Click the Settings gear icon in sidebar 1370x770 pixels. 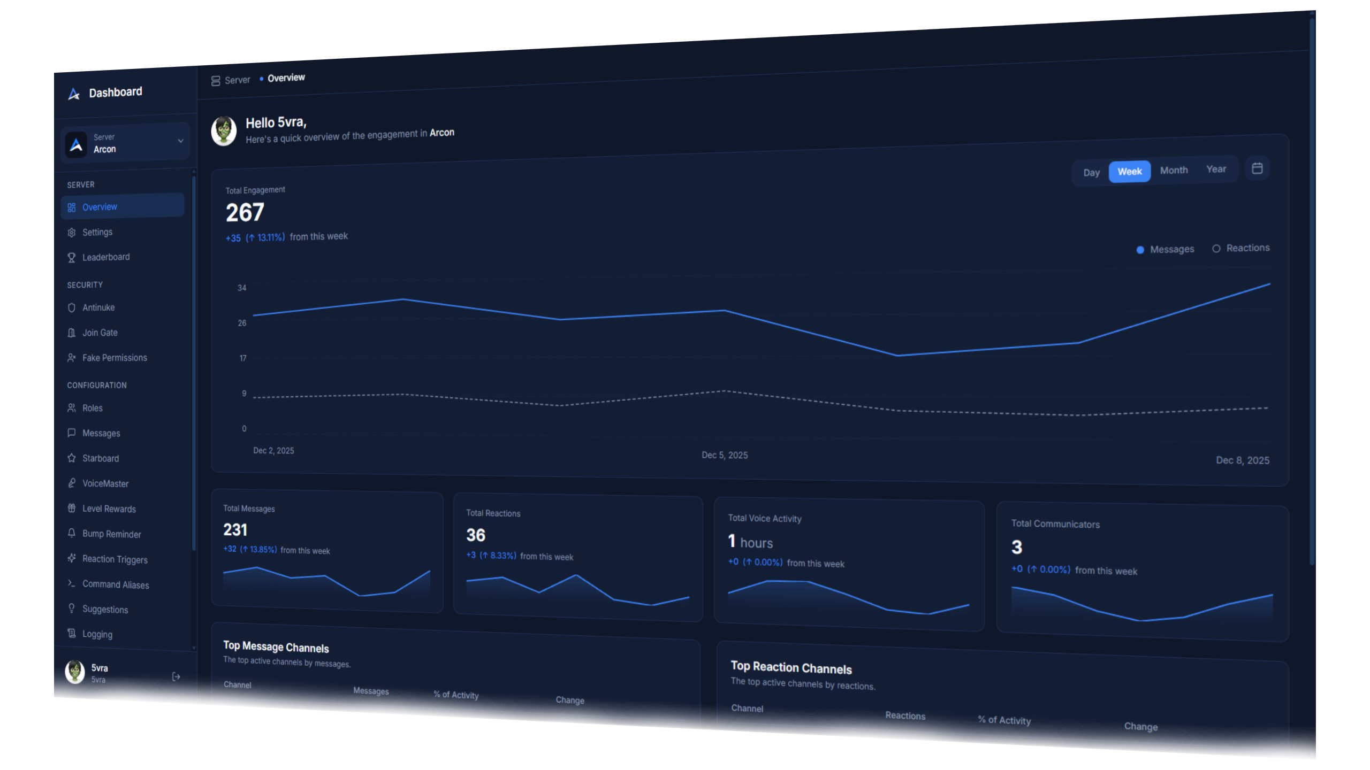coord(72,233)
